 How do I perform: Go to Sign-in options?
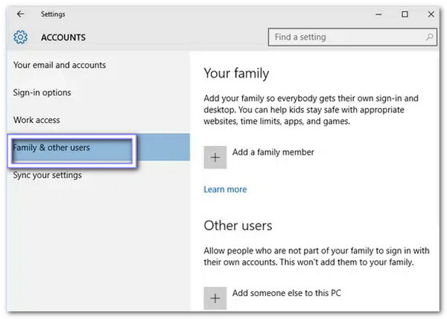pos(42,93)
